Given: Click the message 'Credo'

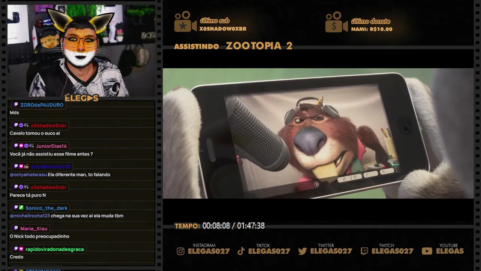Looking at the screenshot, I should [x=17, y=257].
